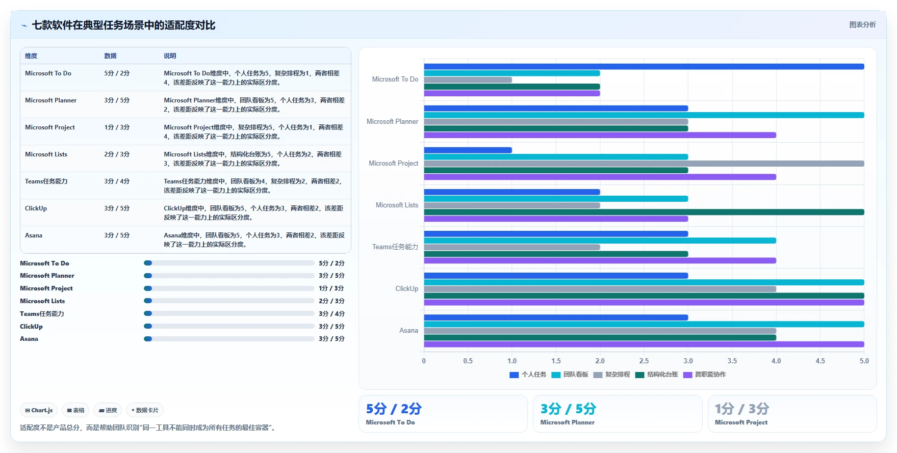
Task: Select the Microsoft Lists label in the progress list
Action: coord(42,301)
